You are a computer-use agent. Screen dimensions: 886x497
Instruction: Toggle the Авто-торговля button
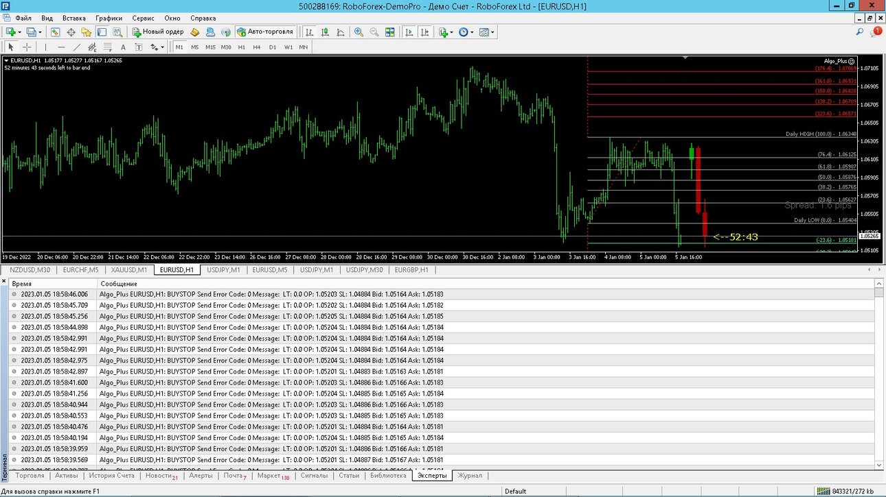(266, 32)
